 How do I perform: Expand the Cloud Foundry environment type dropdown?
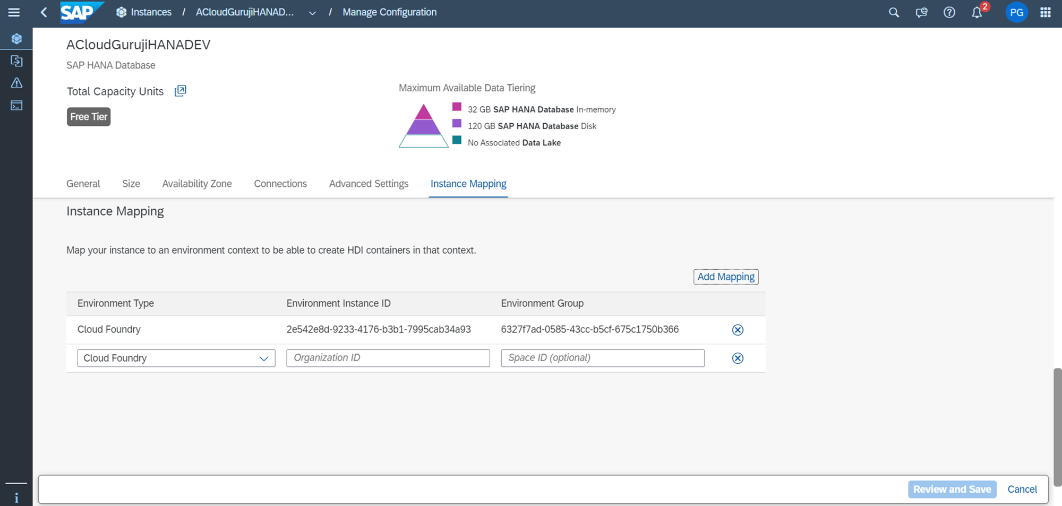[x=263, y=358]
